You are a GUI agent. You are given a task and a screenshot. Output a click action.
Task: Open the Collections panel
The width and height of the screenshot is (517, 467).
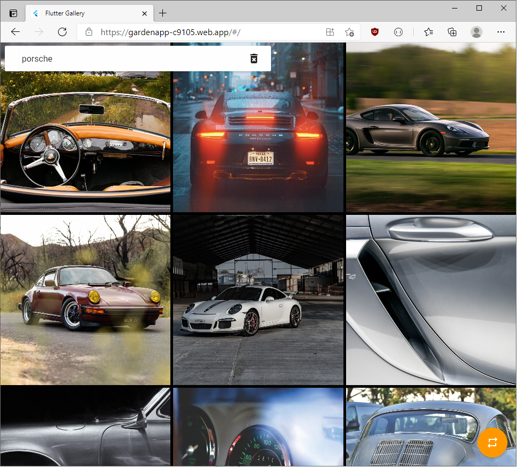452,32
